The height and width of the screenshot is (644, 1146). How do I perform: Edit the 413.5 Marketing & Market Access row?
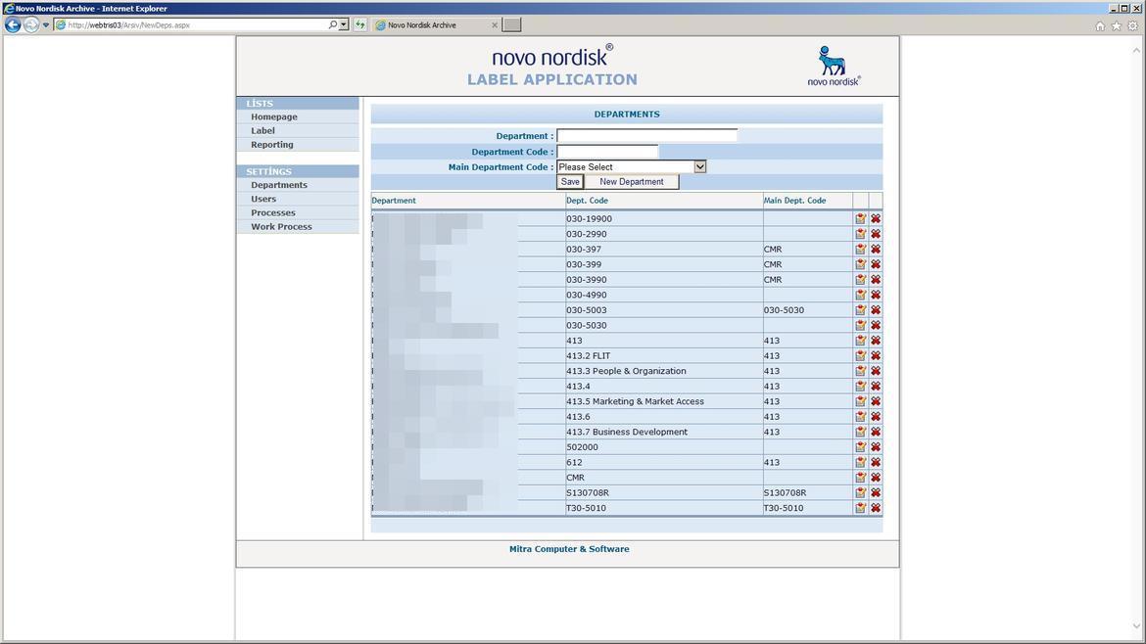pos(860,401)
